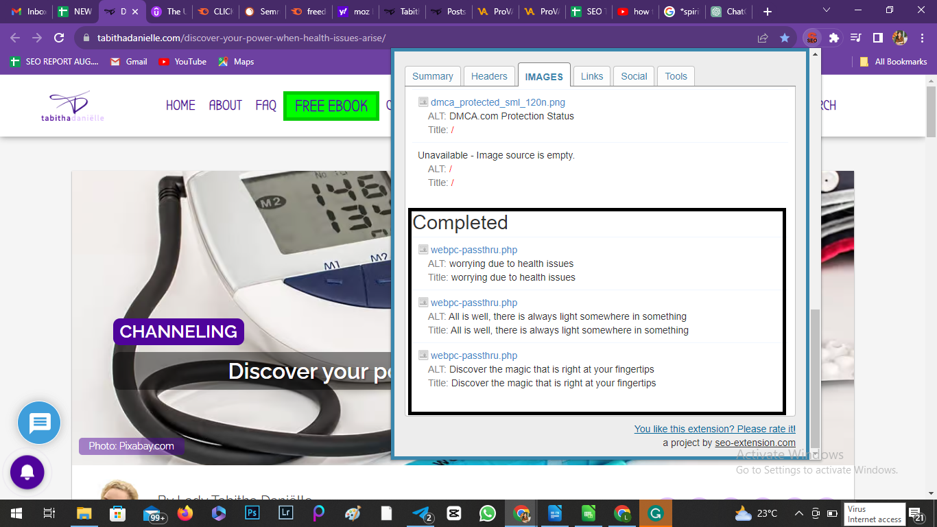View site information lock icon

pos(86,38)
